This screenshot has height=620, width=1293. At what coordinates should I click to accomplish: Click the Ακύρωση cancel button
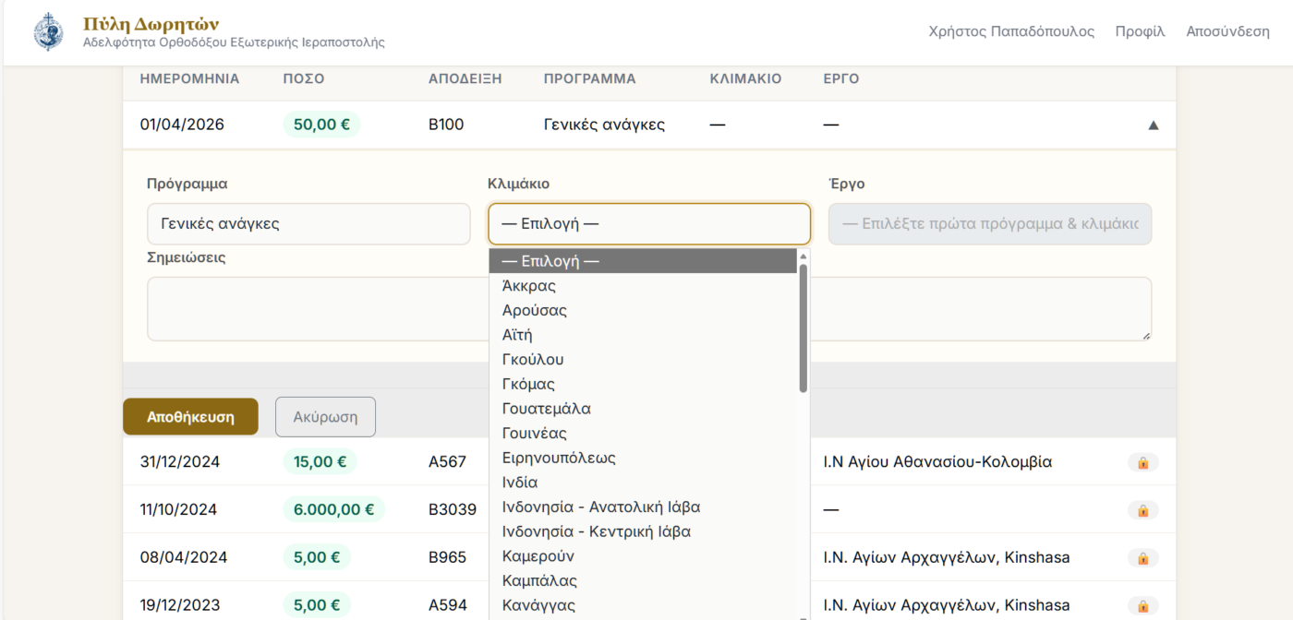point(325,417)
